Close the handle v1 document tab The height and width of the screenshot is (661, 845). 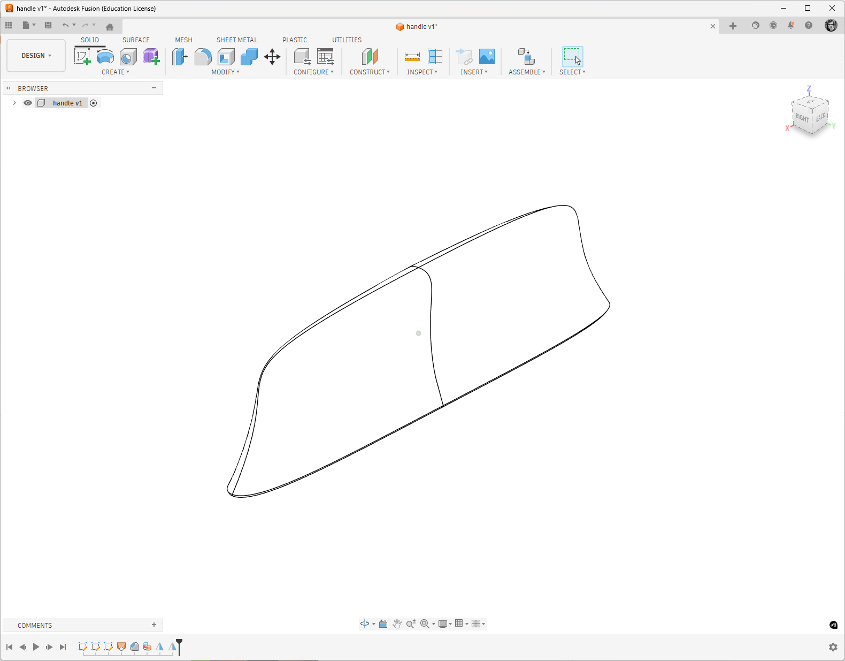click(x=713, y=26)
